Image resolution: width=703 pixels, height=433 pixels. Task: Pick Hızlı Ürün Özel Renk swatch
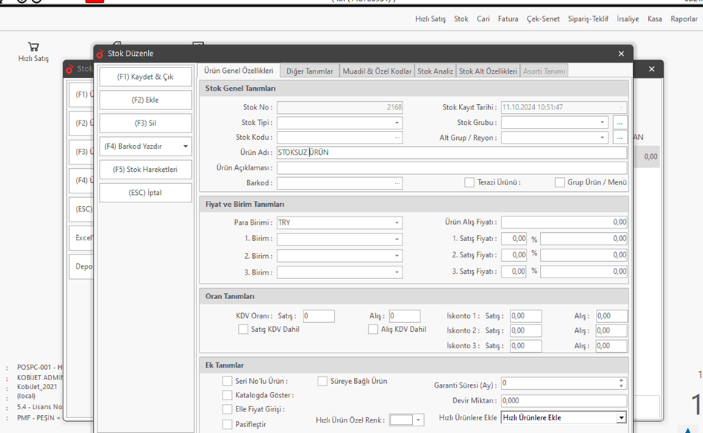pyautogui.click(x=401, y=420)
